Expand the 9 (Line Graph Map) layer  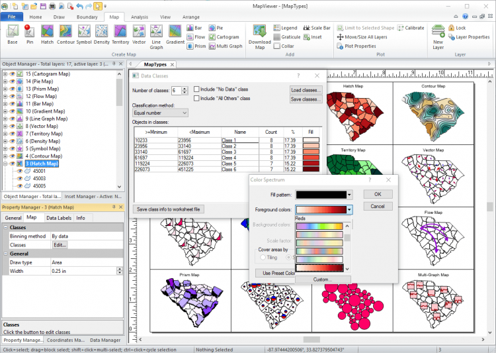click(5, 119)
